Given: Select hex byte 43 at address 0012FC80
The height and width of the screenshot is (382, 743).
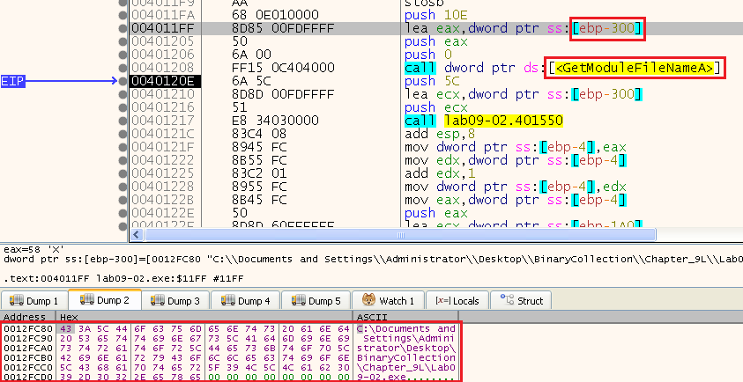Looking at the screenshot, I should tap(63, 329).
